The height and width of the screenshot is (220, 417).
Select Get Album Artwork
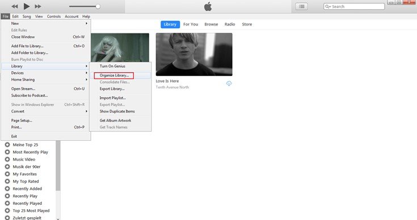tap(120, 120)
